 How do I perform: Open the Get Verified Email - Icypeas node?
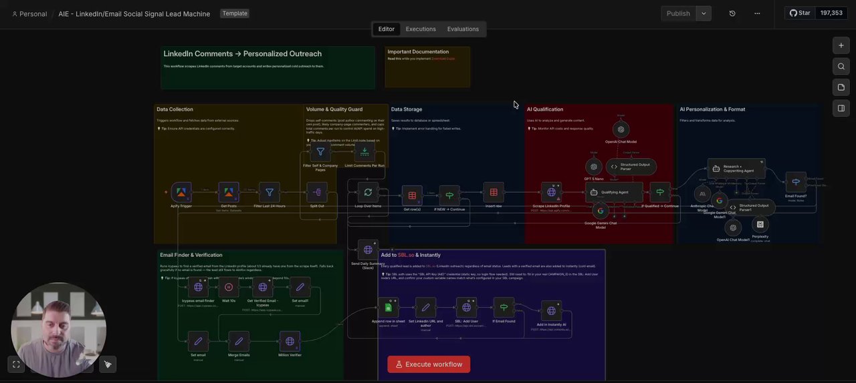pos(263,287)
